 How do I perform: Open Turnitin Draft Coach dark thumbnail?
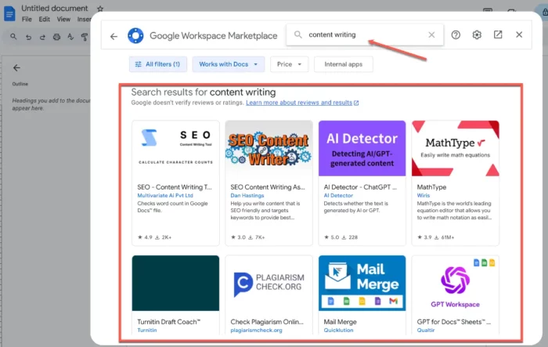[176, 283]
